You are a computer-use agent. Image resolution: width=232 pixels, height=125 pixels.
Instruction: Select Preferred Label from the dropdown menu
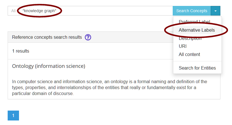194,22
